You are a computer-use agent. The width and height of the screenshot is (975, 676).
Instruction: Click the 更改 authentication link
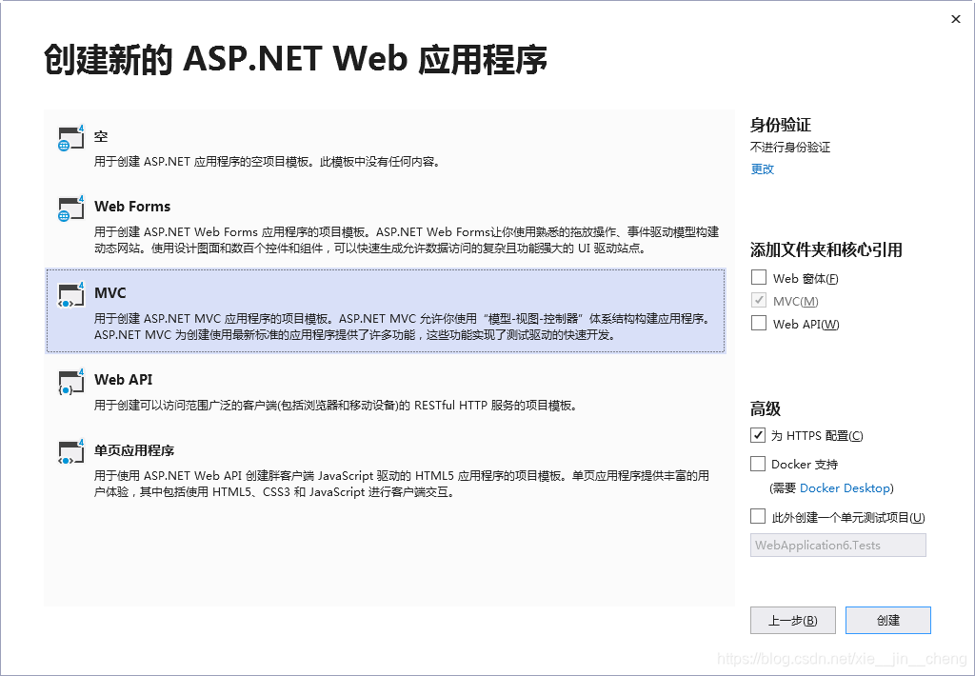[763, 169]
